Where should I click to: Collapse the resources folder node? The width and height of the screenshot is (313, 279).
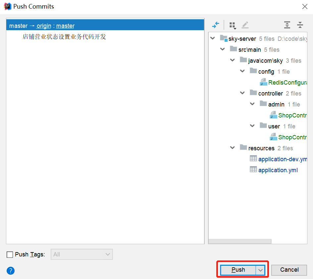tap(233, 148)
